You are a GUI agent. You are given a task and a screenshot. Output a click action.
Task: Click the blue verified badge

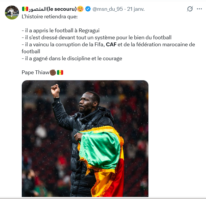coord(88,9)
